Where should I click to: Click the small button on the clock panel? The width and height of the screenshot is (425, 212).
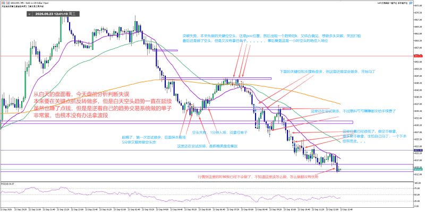pos(30,14)
